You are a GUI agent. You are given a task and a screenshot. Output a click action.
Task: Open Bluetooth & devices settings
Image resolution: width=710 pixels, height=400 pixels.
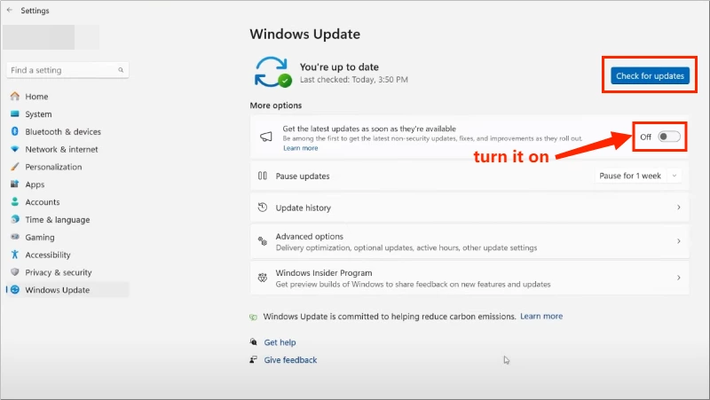[67, 131]
